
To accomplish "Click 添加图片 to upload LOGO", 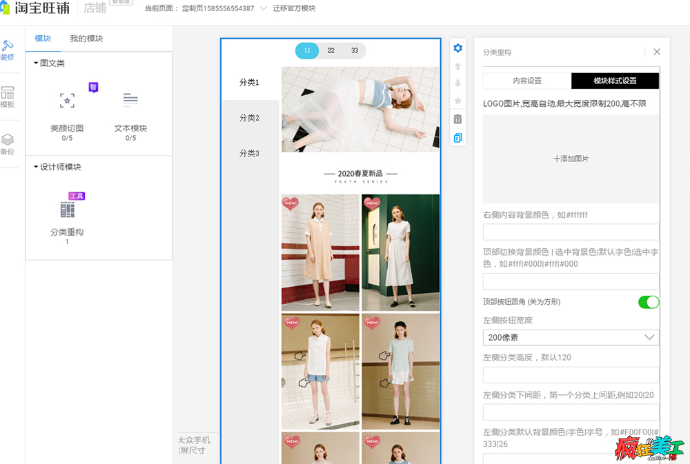I will 571,159.
